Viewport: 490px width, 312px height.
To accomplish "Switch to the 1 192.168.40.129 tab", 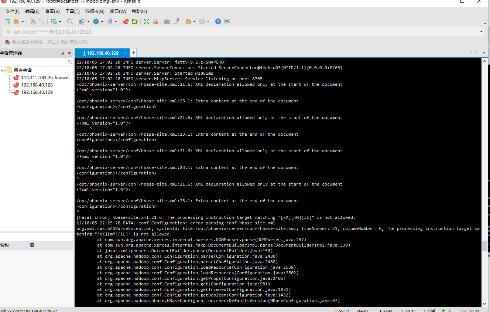I will tap(102, 53).
